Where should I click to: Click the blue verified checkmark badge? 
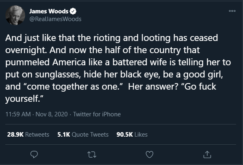tap(73, 11)
